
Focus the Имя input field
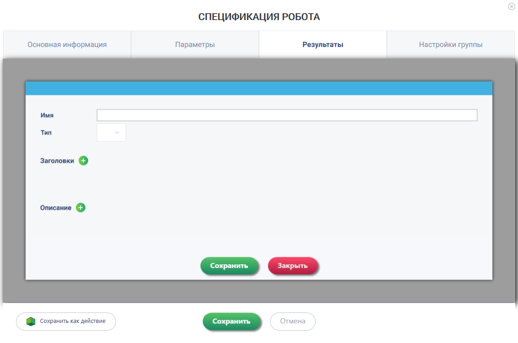(287, 115)
